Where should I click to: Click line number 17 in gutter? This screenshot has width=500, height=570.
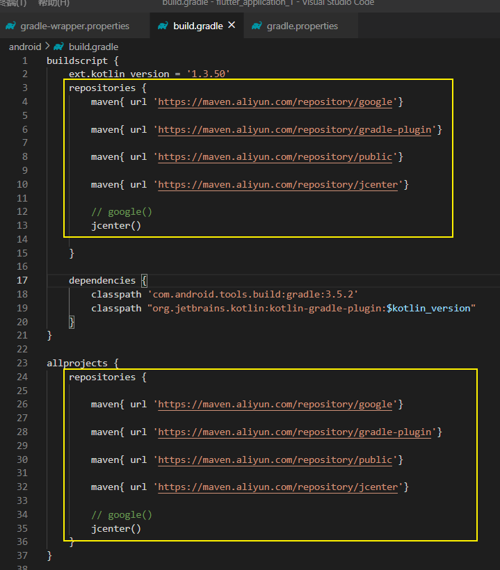pos(22,280)
